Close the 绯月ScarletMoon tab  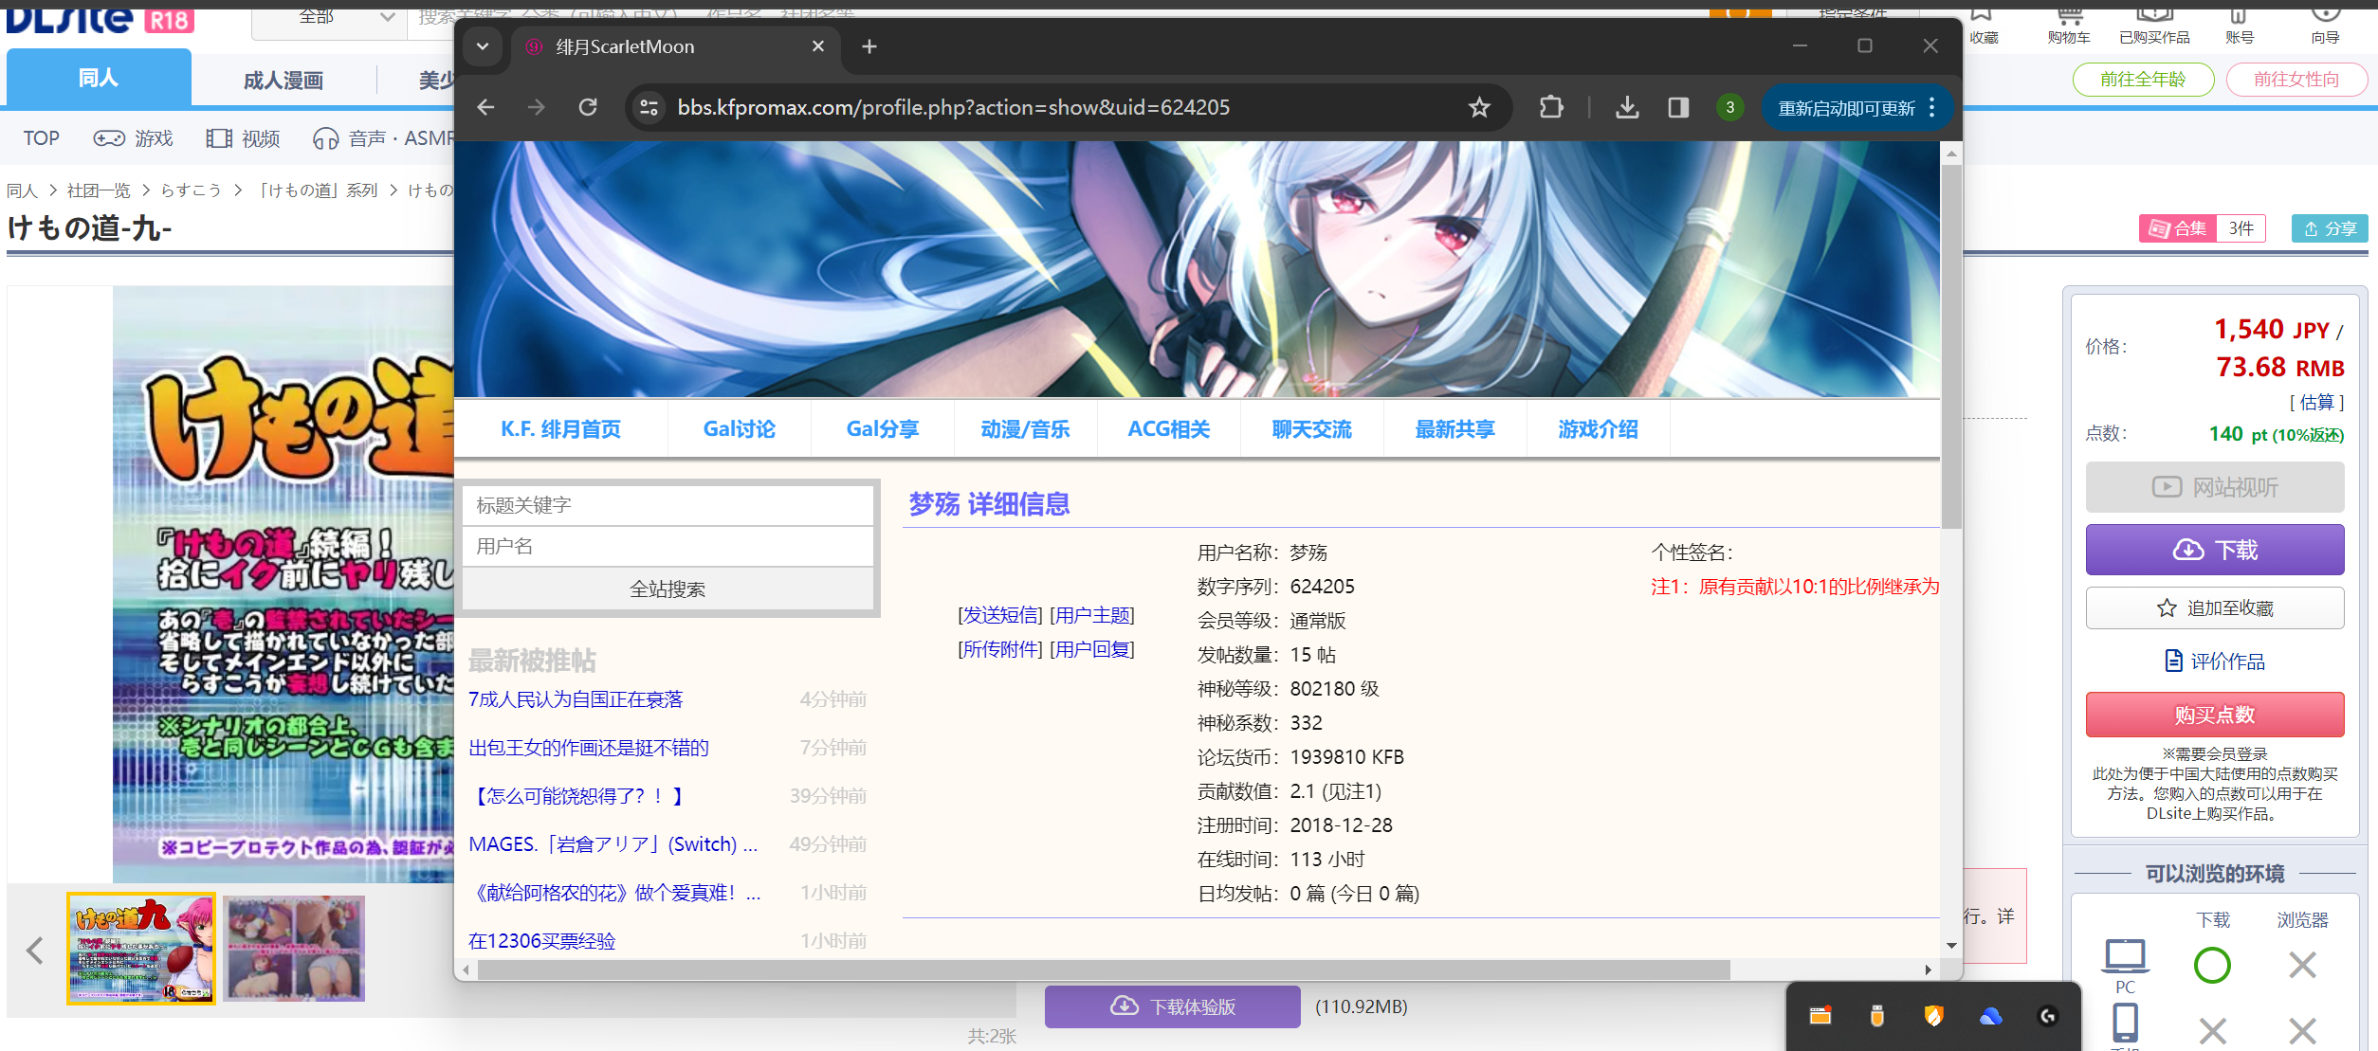click(818, 46)
